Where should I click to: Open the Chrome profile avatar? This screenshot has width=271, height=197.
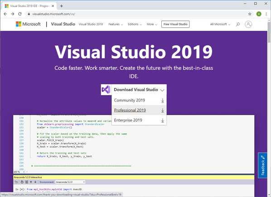click(259, 14)
